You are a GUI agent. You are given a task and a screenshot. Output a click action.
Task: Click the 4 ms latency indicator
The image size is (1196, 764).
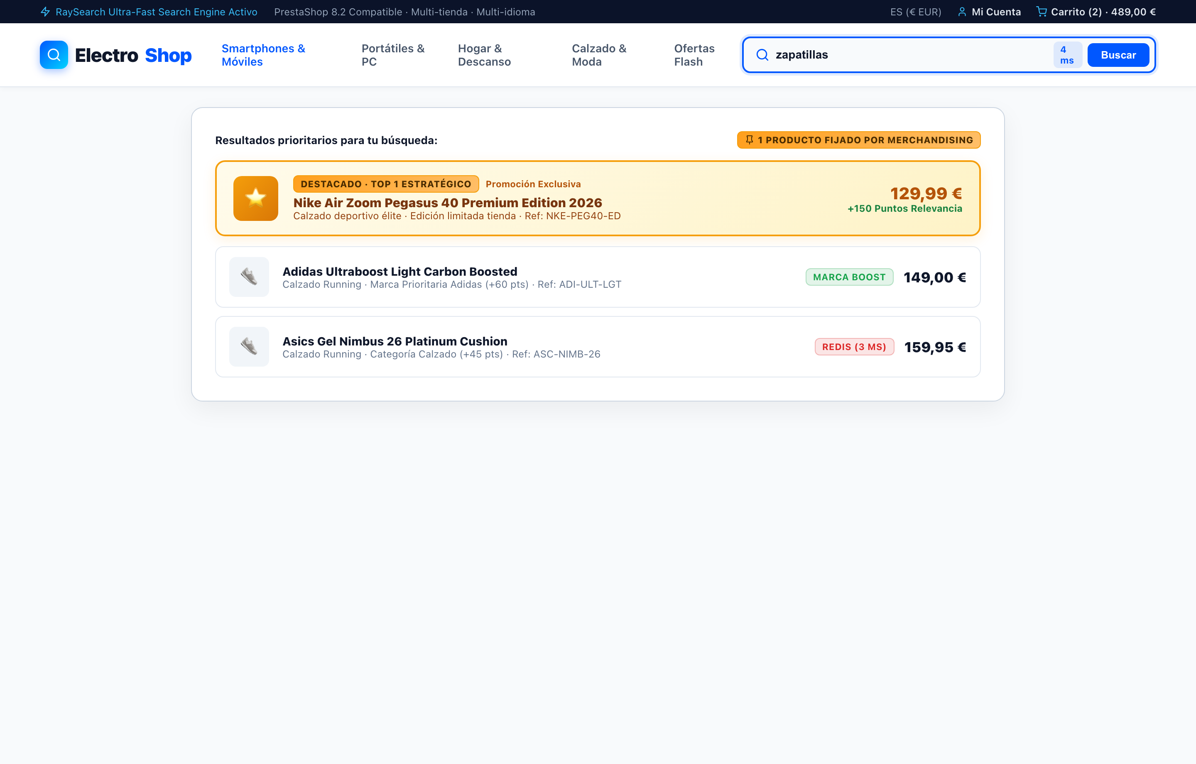tap(1067, 55)
